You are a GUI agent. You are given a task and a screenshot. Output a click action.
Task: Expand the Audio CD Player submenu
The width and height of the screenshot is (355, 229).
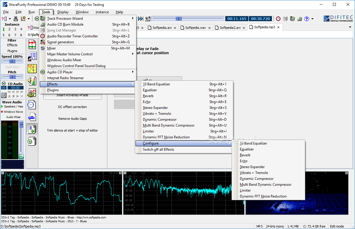coord(87,72)
